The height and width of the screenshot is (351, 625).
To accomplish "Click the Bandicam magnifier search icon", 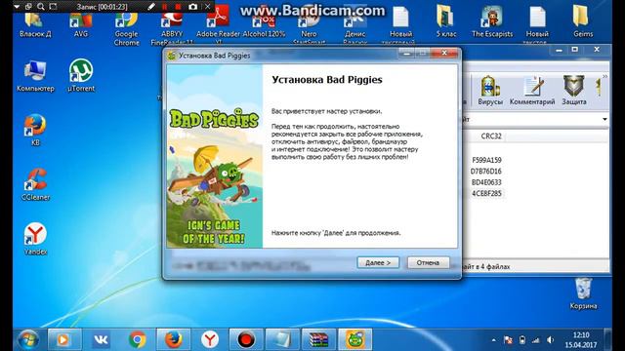I will [41, 7].
